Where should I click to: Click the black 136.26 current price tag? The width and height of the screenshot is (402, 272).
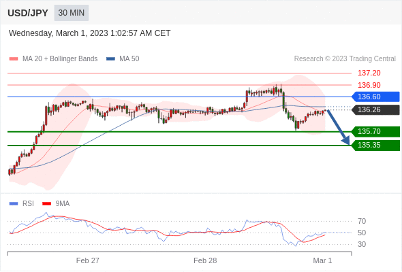tap(375, 109)
